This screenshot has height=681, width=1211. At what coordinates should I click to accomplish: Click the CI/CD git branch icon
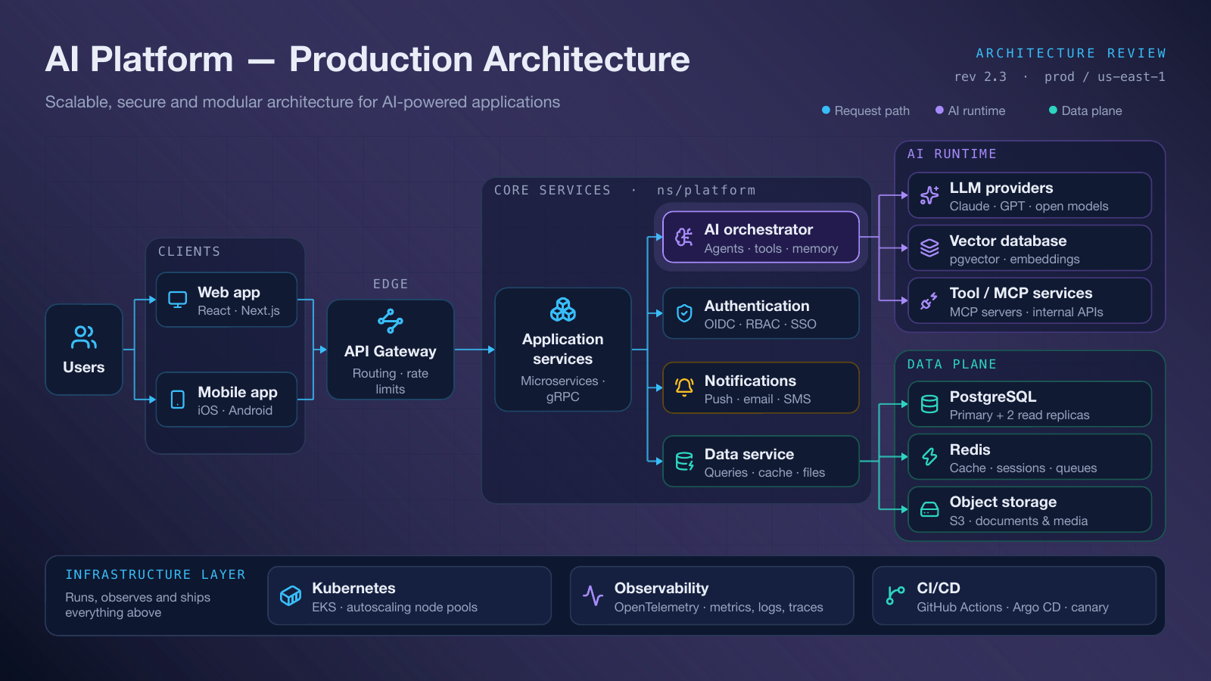pyautogui.click(x=895, y=596)
